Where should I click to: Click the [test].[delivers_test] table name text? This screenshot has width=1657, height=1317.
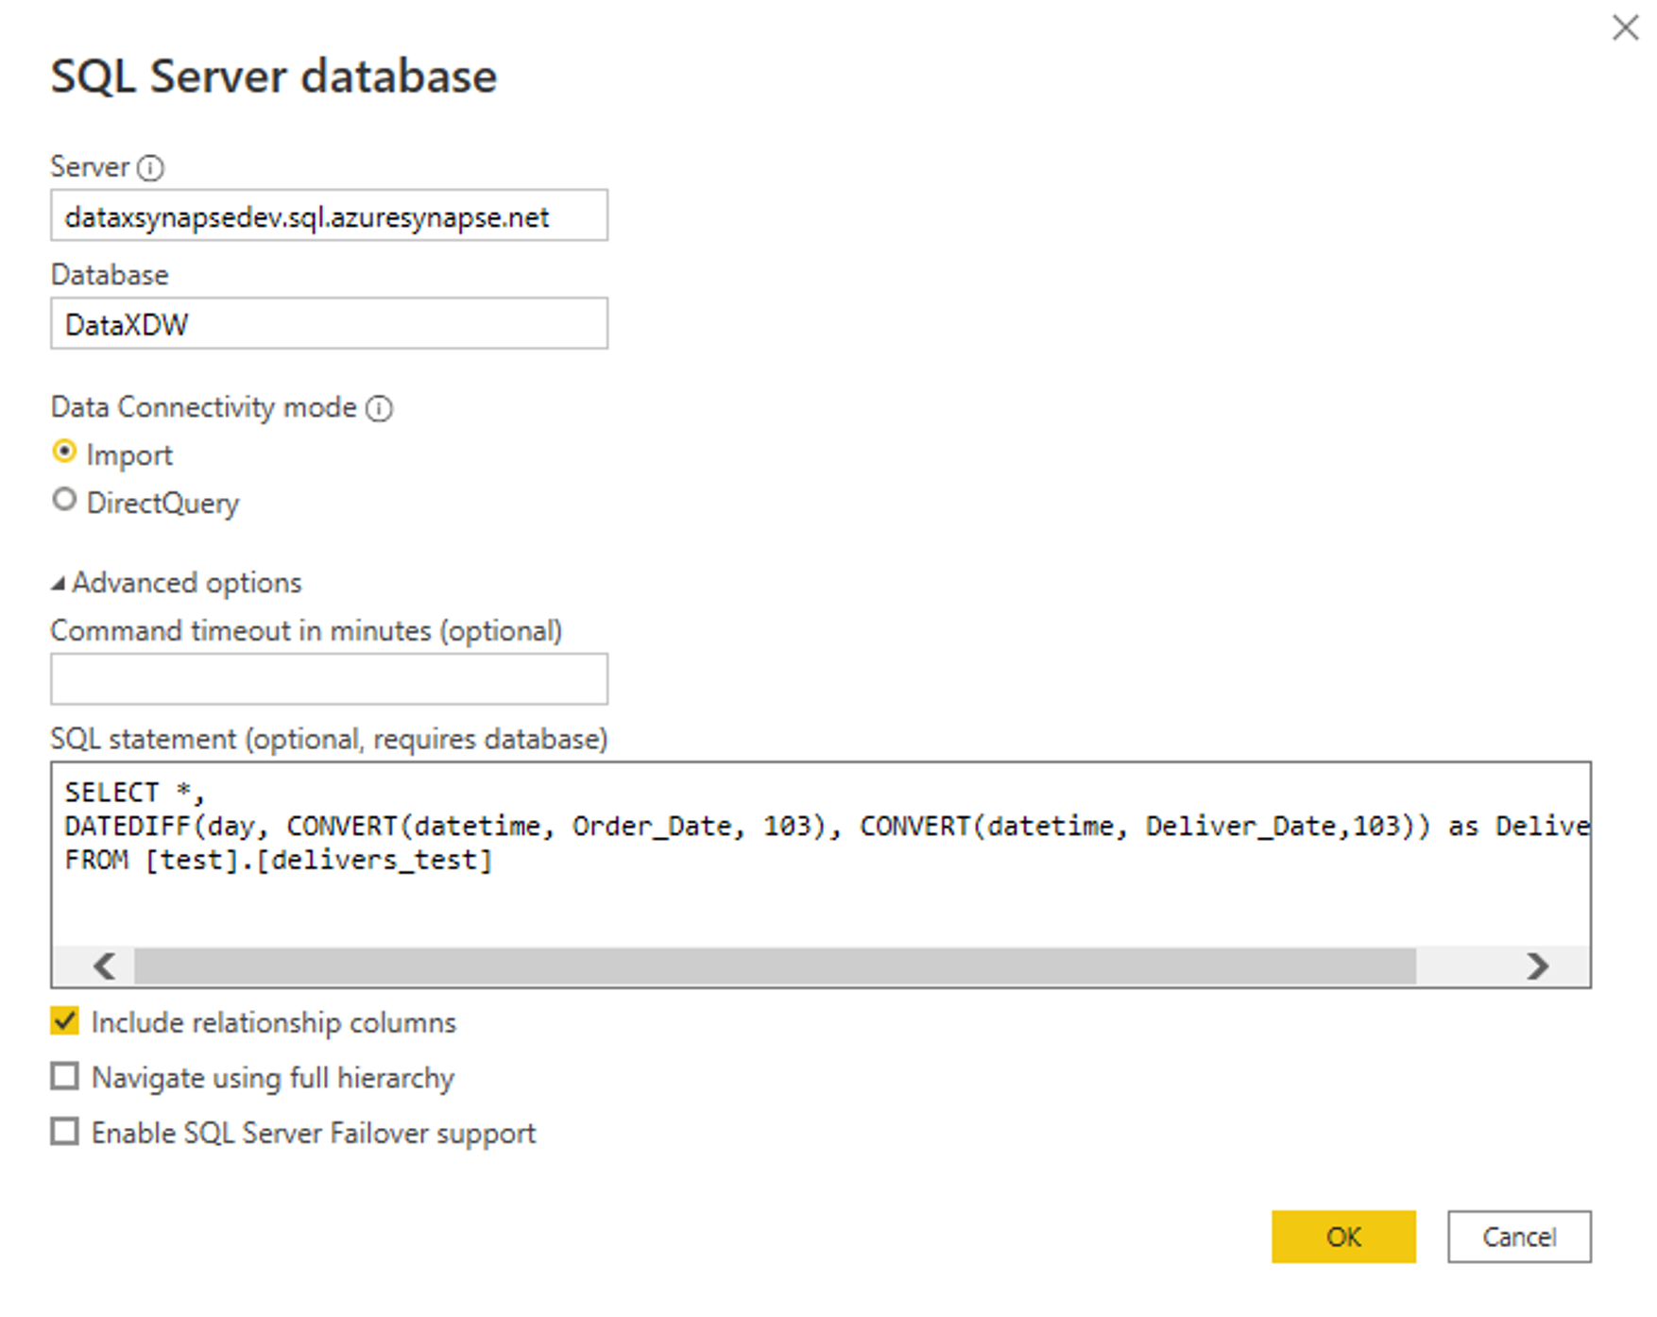pos(318,861)
